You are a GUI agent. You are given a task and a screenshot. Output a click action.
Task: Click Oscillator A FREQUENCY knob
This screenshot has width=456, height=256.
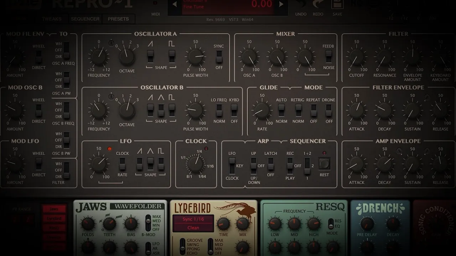(99, 57)
